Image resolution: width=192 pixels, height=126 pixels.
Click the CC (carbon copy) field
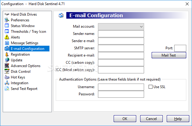tap(121, 63)
